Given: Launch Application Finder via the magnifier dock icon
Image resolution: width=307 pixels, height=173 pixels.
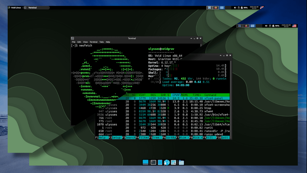Looking at the screenshot, I should pos(173,162).
